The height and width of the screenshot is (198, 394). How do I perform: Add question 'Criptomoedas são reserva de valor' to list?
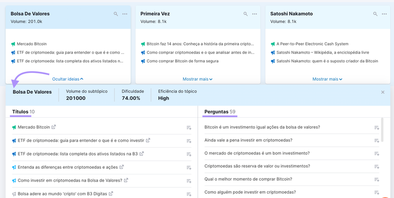pos(377,167)
